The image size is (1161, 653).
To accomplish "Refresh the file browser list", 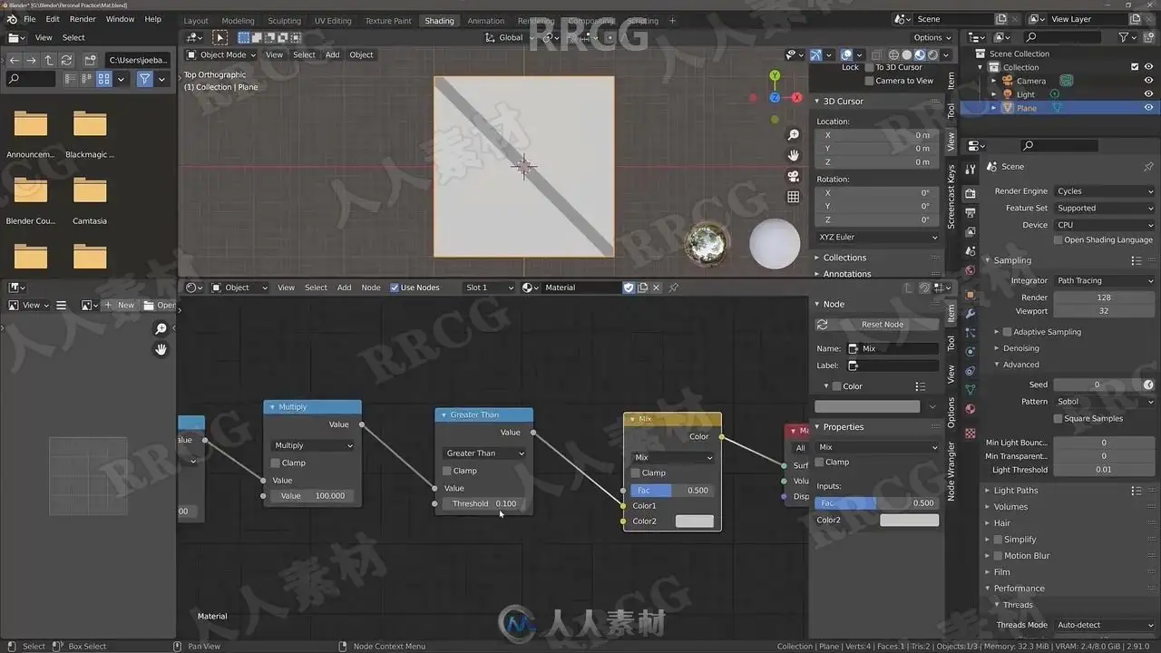I will [66, 60].
